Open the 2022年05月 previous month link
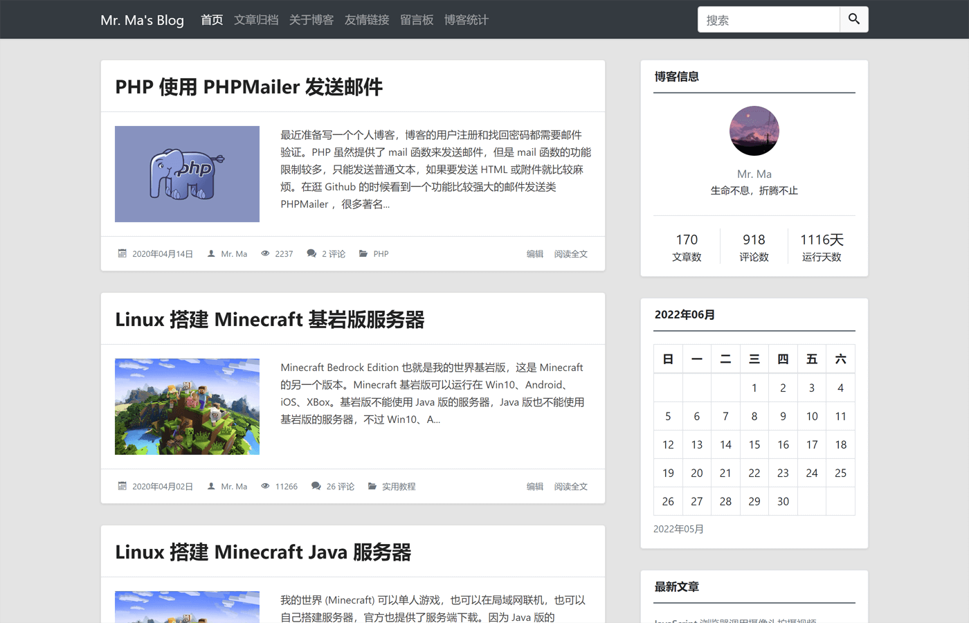 pos(678,528)
